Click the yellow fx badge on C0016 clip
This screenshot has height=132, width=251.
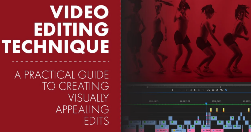pyautogui.click(x=174, y=131)
